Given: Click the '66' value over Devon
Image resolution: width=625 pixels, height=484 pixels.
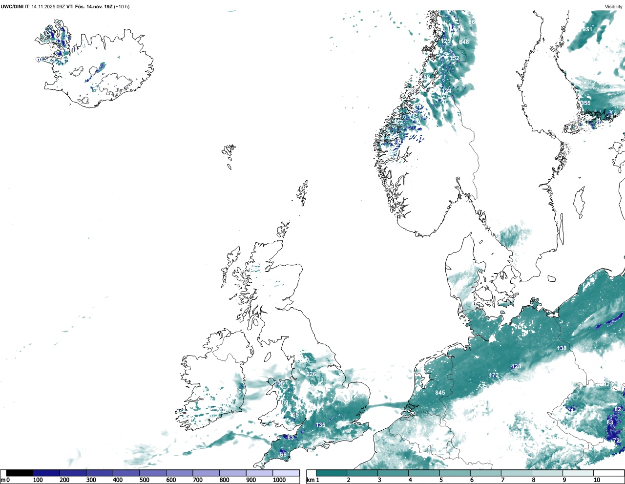Looking at the screenshot, I should (x=283, y=455).
